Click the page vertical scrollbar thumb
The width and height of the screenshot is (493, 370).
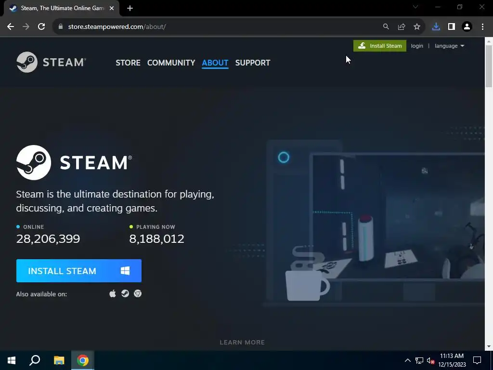click(489, 66)
